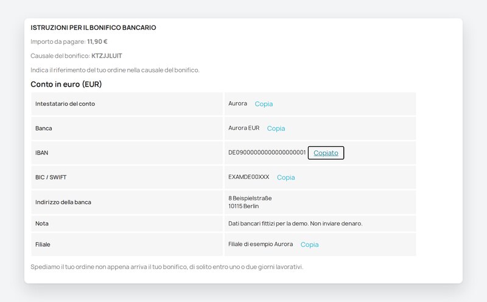Select the bank transfer reference KTZJJLUIT
This screenshot has height=302, width=487.
(107, 56)
